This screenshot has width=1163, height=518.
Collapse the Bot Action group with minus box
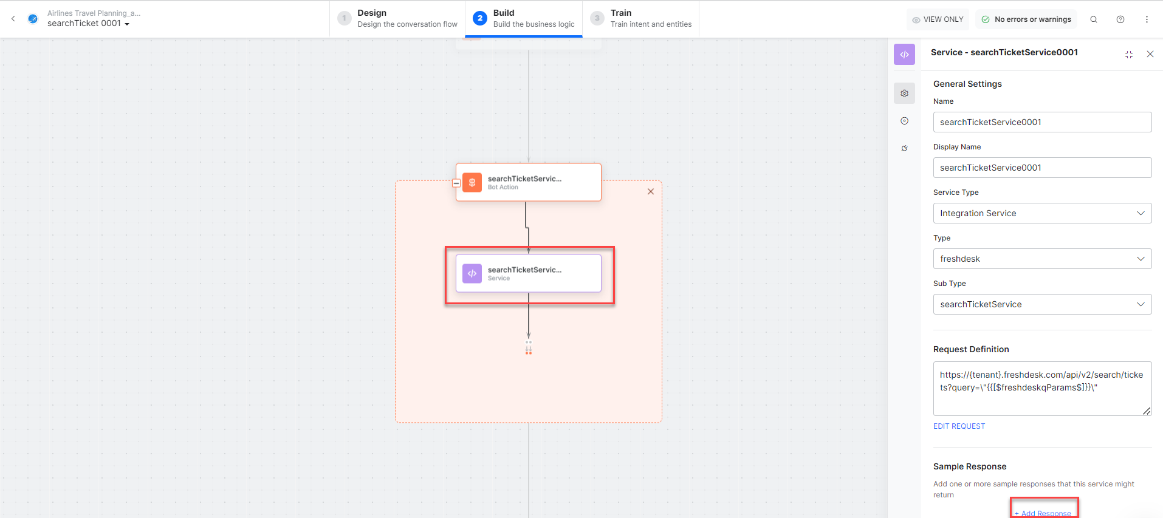[456, 183]
